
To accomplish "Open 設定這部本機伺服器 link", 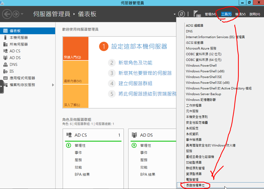I will click(x=139, y=46).
